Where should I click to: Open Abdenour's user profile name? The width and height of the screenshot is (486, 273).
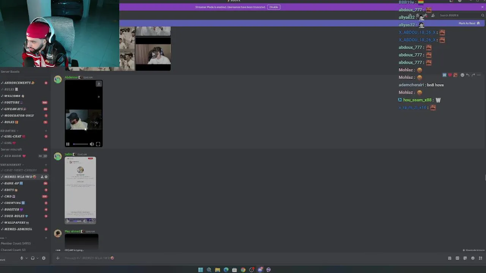pos(71,77)
